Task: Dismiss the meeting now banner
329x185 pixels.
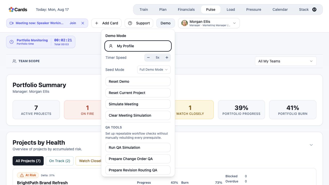Action: coord(83,23)
